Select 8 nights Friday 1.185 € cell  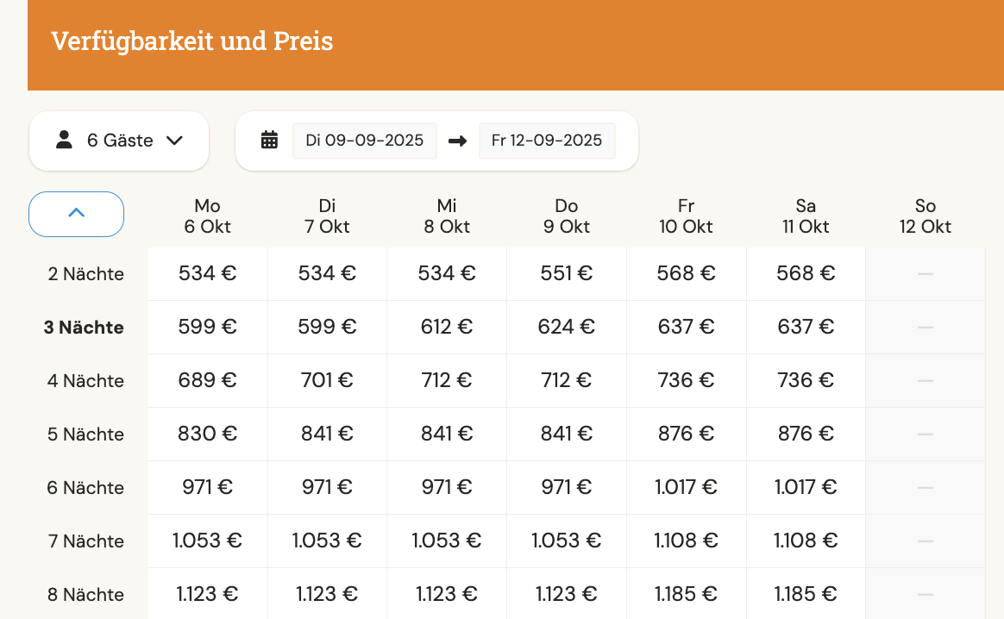point(686,594)
